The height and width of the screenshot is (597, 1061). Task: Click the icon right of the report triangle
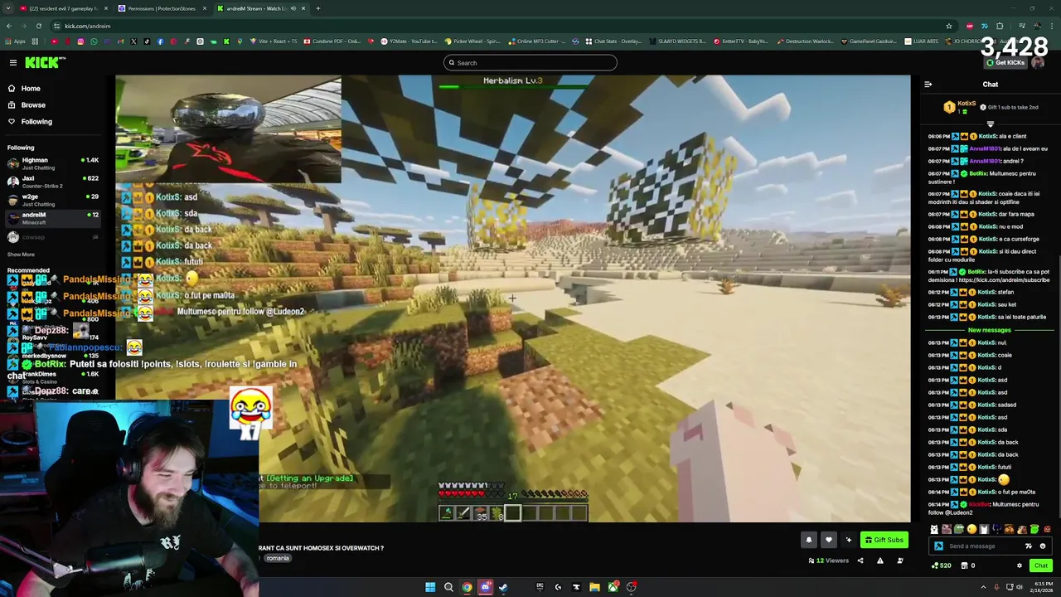click(x=900, y=561)
